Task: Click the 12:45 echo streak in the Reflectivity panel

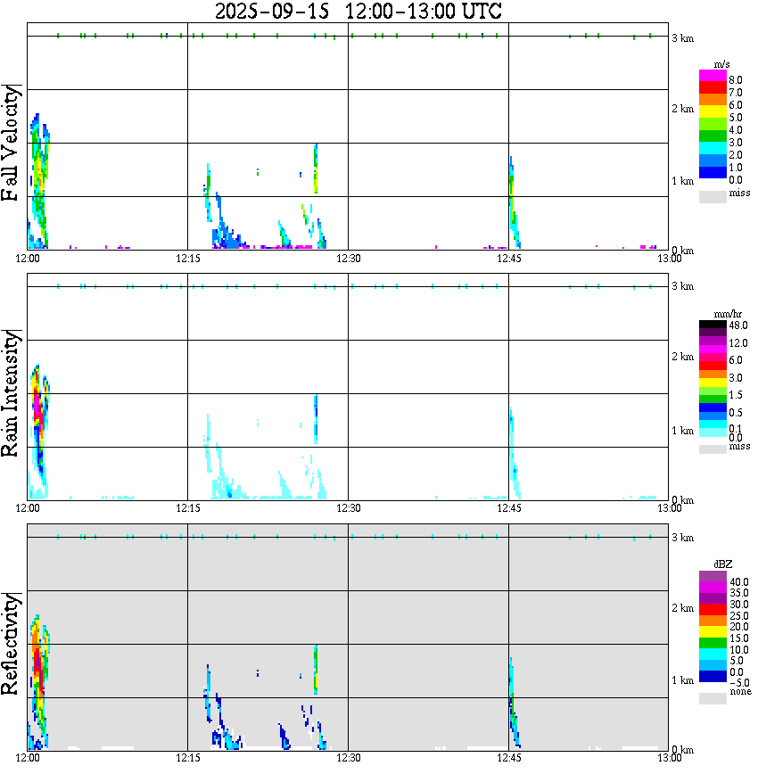Action: pyautogui.click(x=514, y=703)
